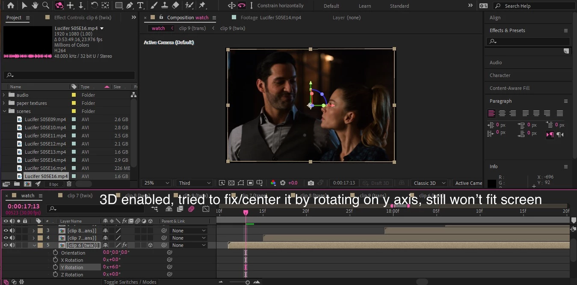Expand the paper textures folder
The width and height of the screenshot is (577, 285).
pyautogui.click(x=4, y=103)
